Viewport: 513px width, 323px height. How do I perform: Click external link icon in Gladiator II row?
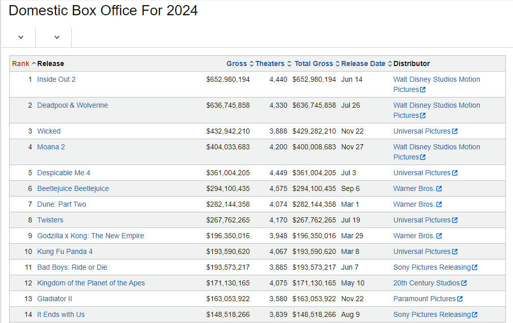460,299
